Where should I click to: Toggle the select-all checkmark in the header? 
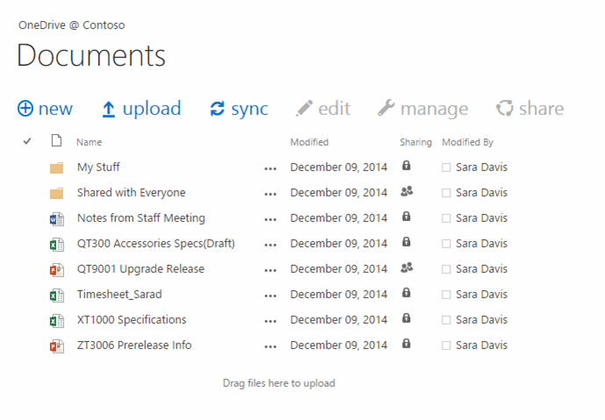(27, 141)
